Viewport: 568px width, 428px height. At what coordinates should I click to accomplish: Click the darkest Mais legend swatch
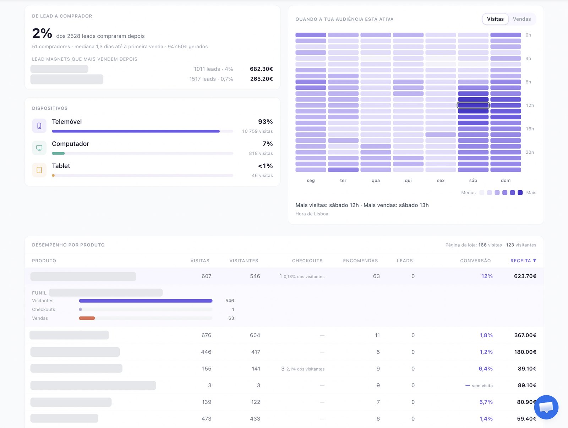520,193
